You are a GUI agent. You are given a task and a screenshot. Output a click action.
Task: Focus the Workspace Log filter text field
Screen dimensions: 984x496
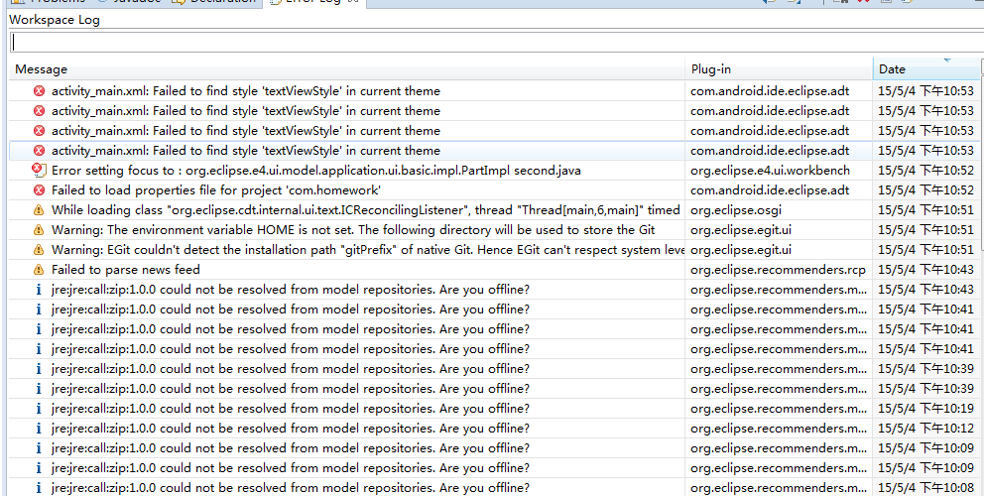(x=497, y=42)
